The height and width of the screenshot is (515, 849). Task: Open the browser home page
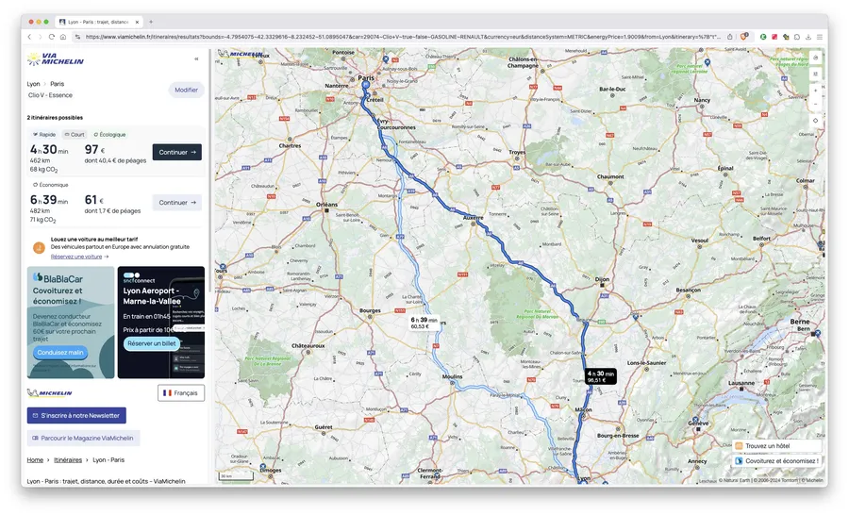[x=63, y=37]
